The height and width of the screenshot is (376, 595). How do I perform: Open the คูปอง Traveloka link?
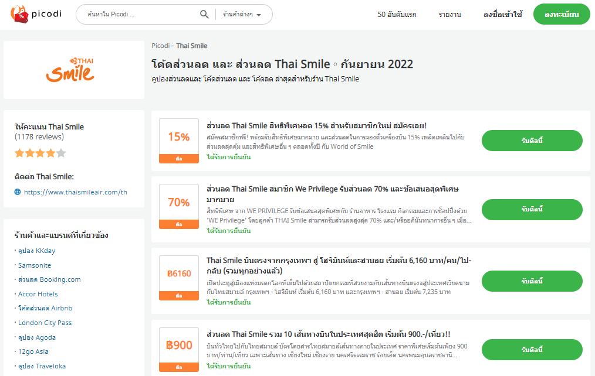[42, 366]
